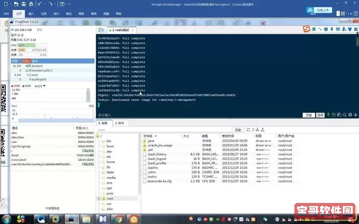Viewport: 359px width, 224px height.
Task: Select the home folder in directory tree
Action: click(110, 162)
